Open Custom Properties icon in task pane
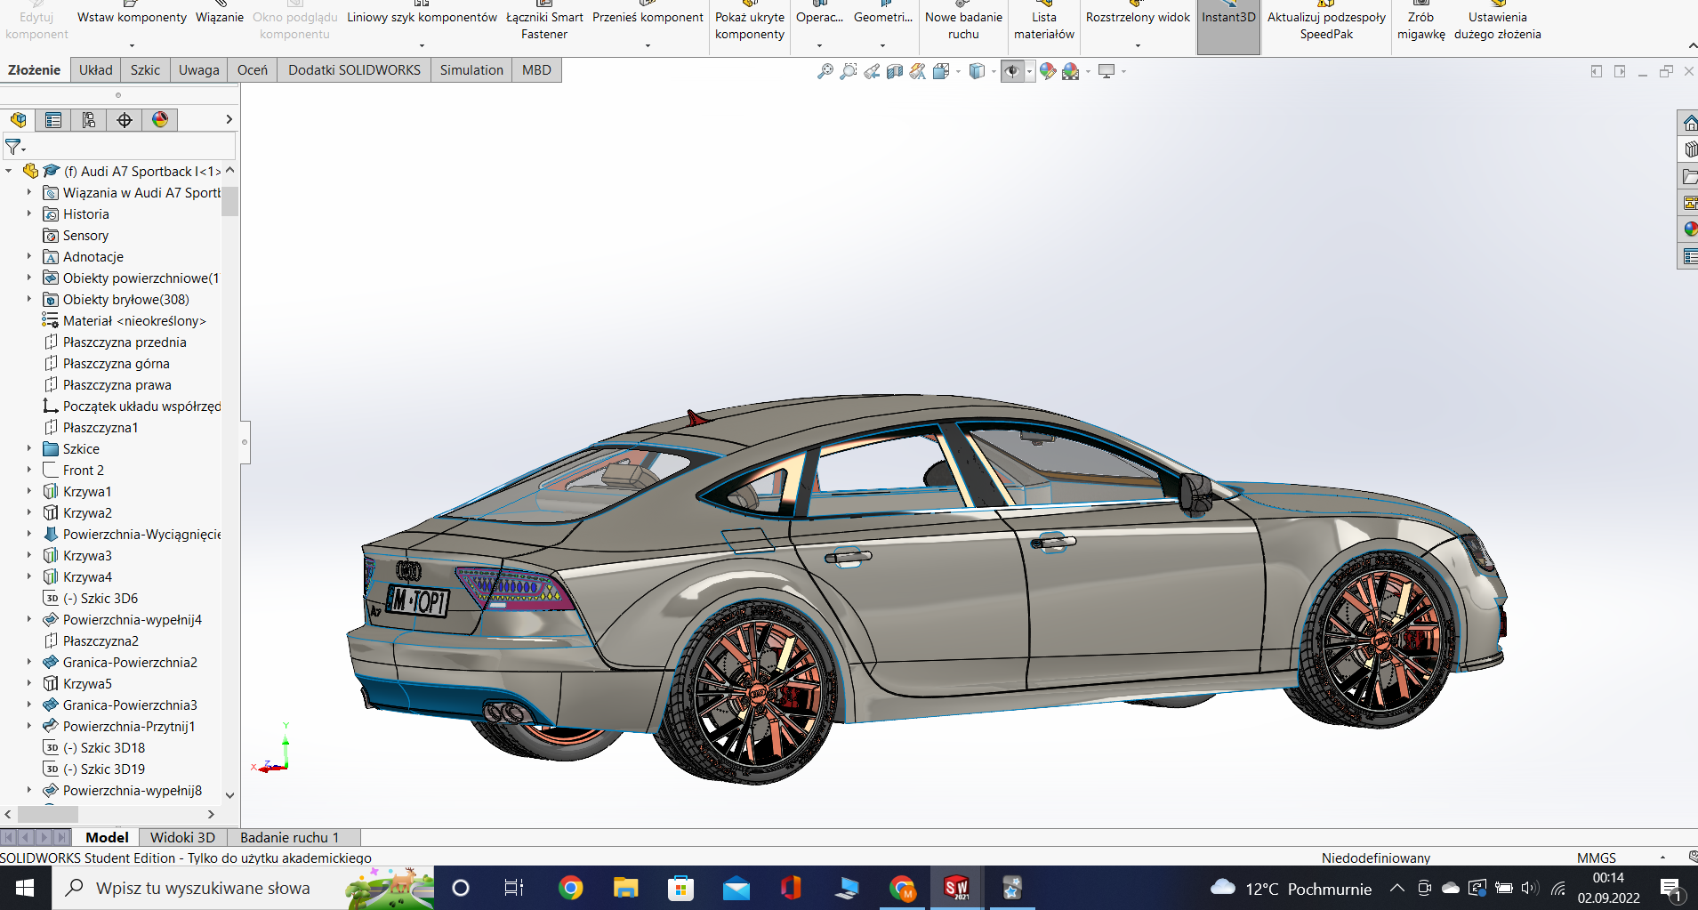The width and height of the screenshot is (1698, 910). pos(1689,256)
